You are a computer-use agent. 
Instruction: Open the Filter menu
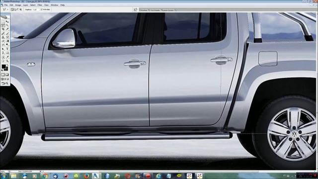coord(40,5)
